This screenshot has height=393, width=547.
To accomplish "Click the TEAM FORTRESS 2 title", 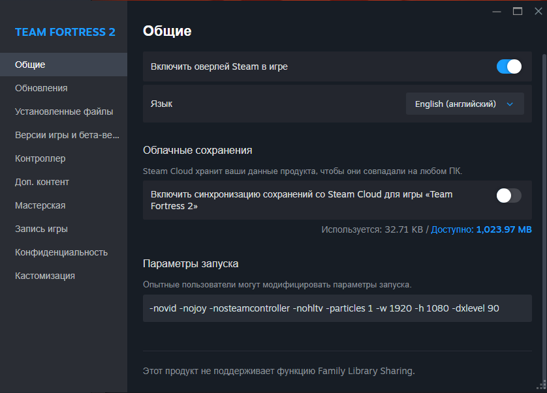I will [65, 32].
